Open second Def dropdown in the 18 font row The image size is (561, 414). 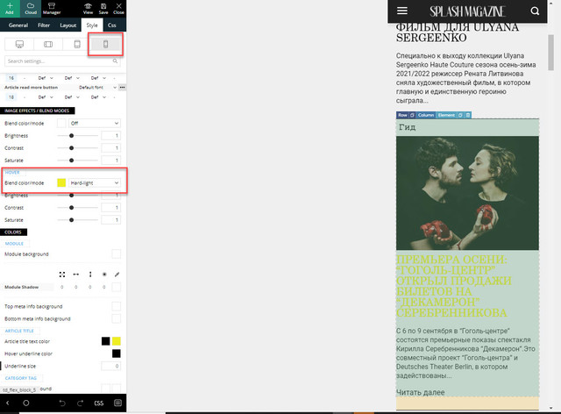(72, 97)
